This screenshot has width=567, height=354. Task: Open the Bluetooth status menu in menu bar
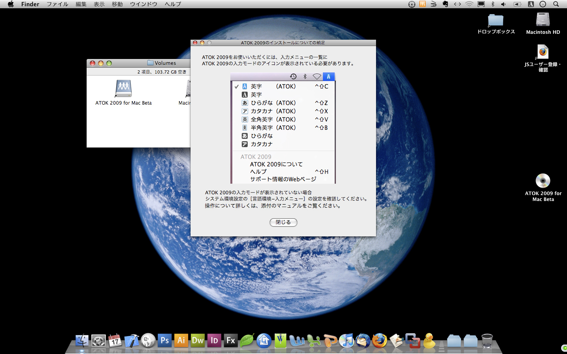pos(493,4)
